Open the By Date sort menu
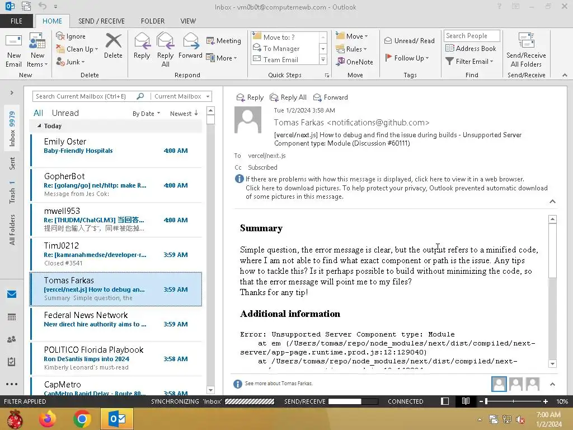The width and height of the screenshot is (573, 430). pyautogui.click(x=146, y=114)
